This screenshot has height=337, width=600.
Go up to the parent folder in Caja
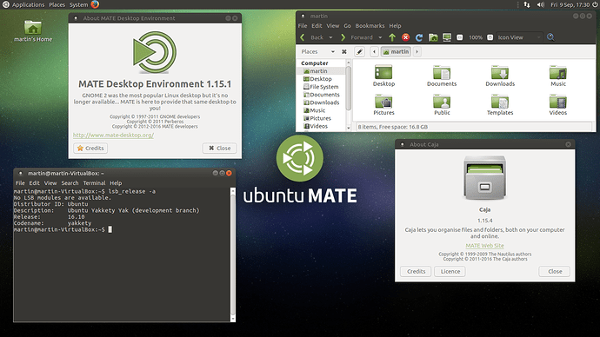point(392,37)
